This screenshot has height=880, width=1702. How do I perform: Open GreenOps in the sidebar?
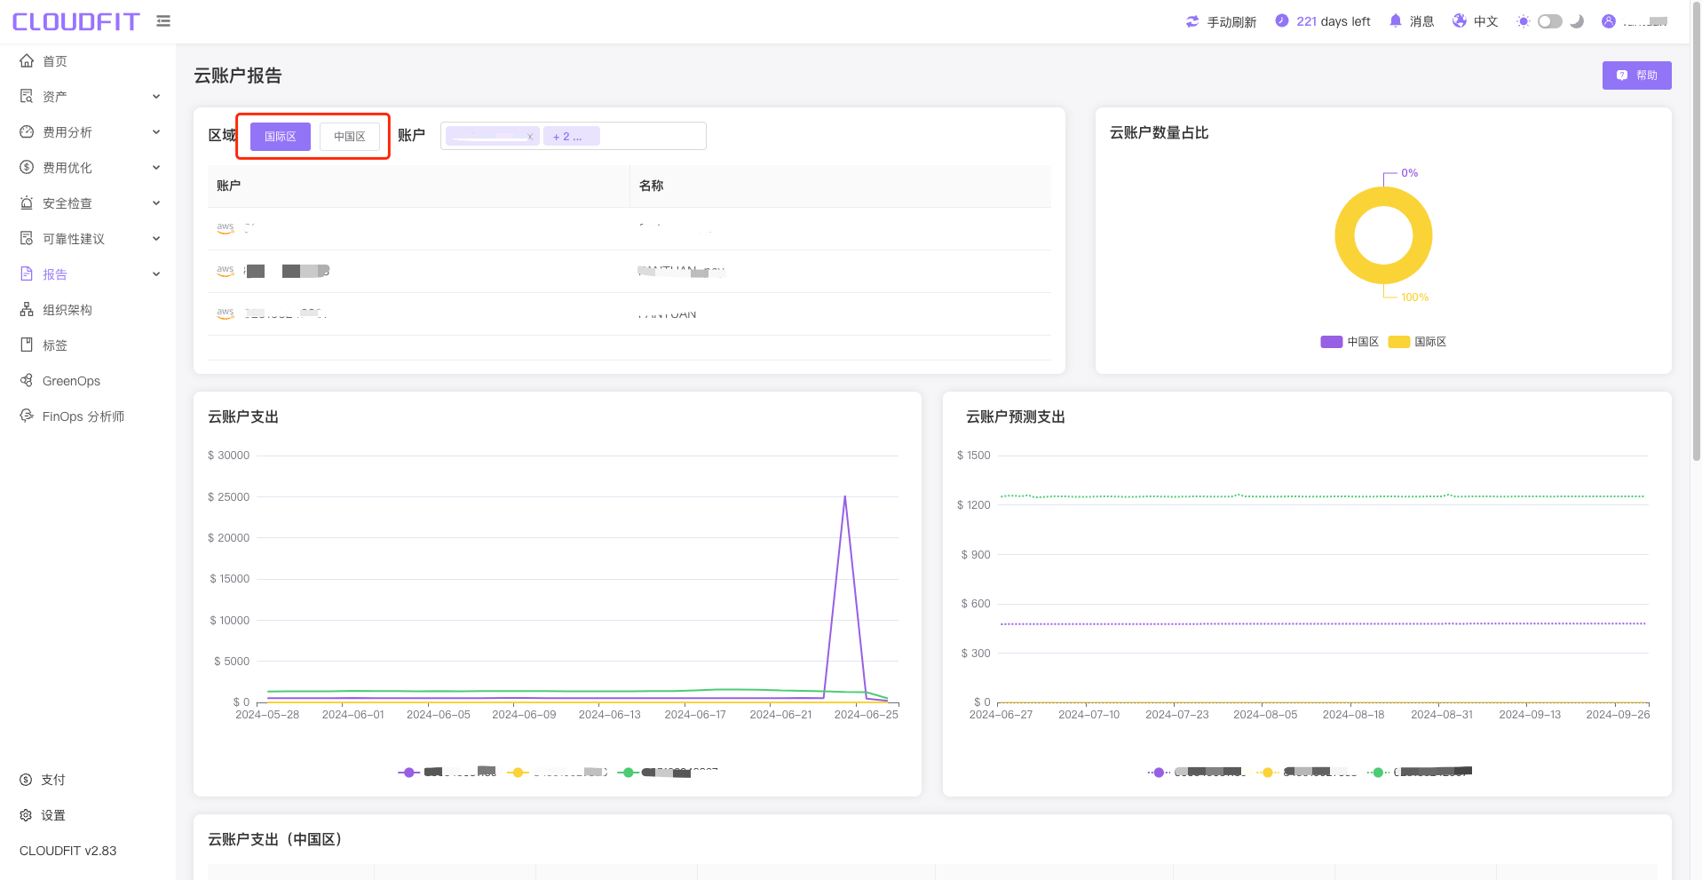tap(71, 380)
